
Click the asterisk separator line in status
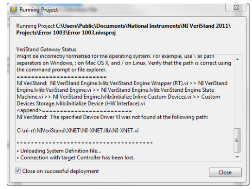[84, 143]
